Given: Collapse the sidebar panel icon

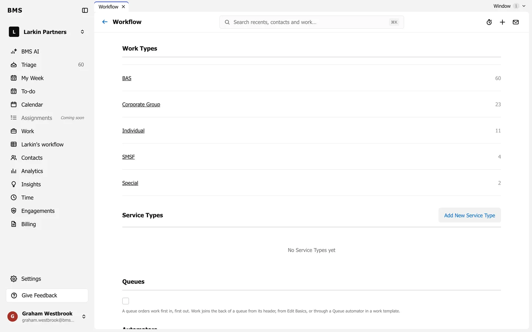Looking at the screenshot, I should [x=85, y=10].
